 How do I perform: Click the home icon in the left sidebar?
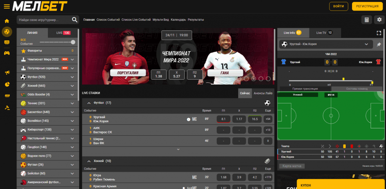(6, 21)
